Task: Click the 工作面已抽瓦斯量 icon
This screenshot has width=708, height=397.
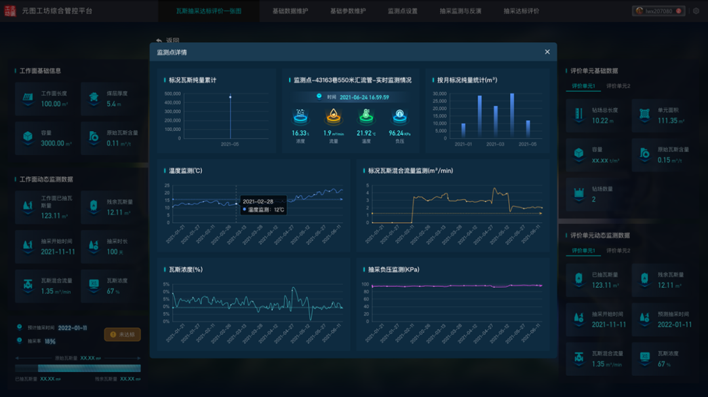Action: click(x=28, y=206)
